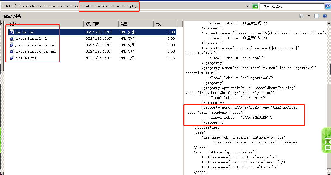331x175 pixels.
Task: Expand the address bar history dropdown
Action: pos(248,6)
